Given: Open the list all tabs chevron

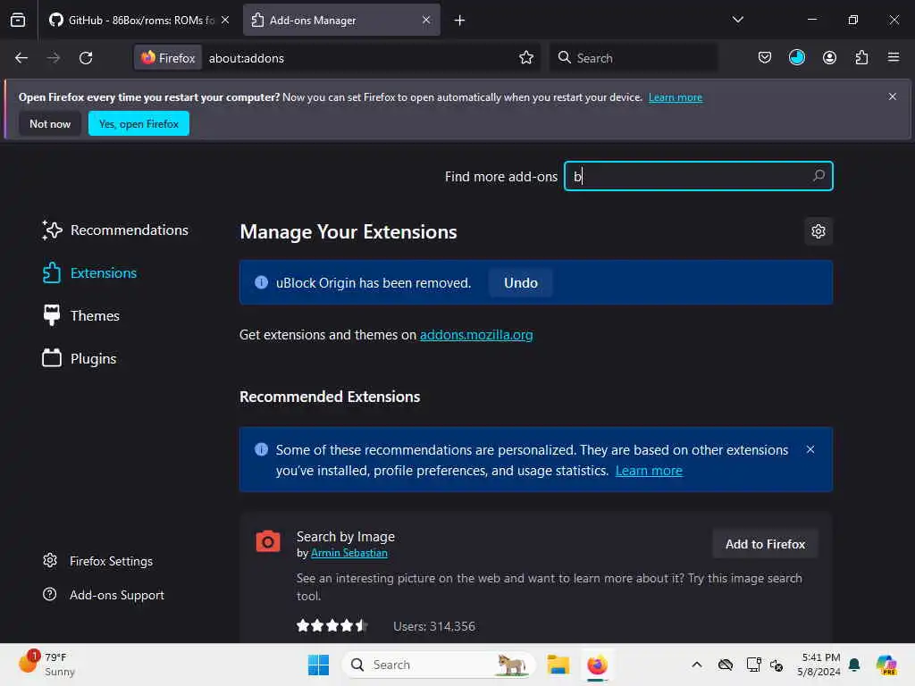Looking at the screenshot, I should point(737,20).
